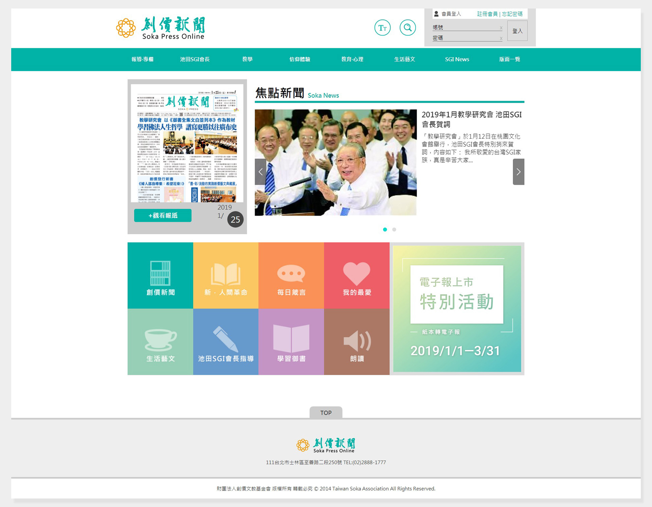Select the second carousel dot indicator
This screenshot has width=652, height=507.
(x=394, y=229)
